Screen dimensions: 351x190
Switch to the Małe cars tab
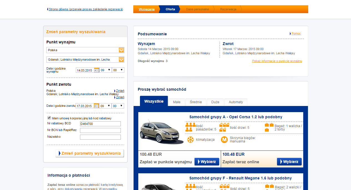click(x=177, y=102)
